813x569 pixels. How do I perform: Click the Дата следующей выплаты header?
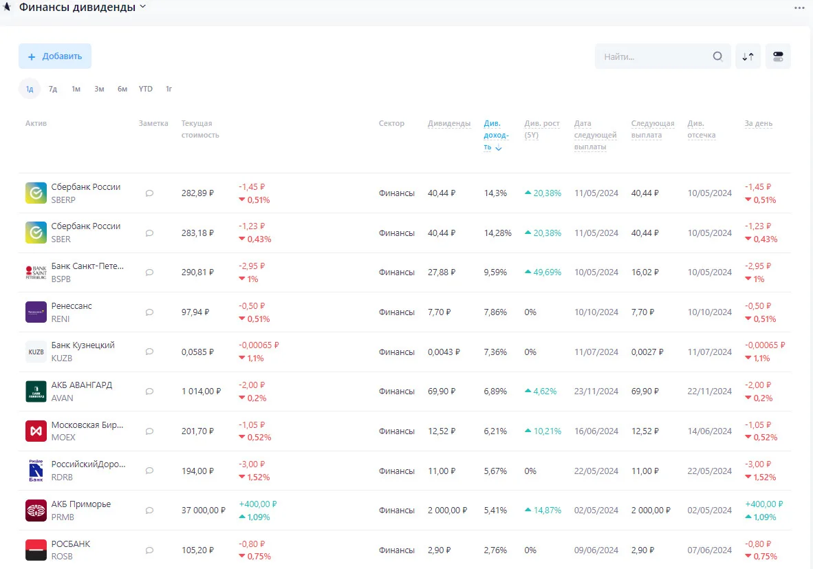click(595, 135)
